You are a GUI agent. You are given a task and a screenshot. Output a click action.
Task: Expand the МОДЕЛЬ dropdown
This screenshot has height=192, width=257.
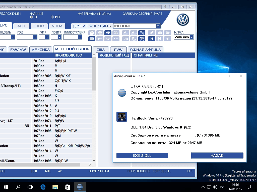13,37
